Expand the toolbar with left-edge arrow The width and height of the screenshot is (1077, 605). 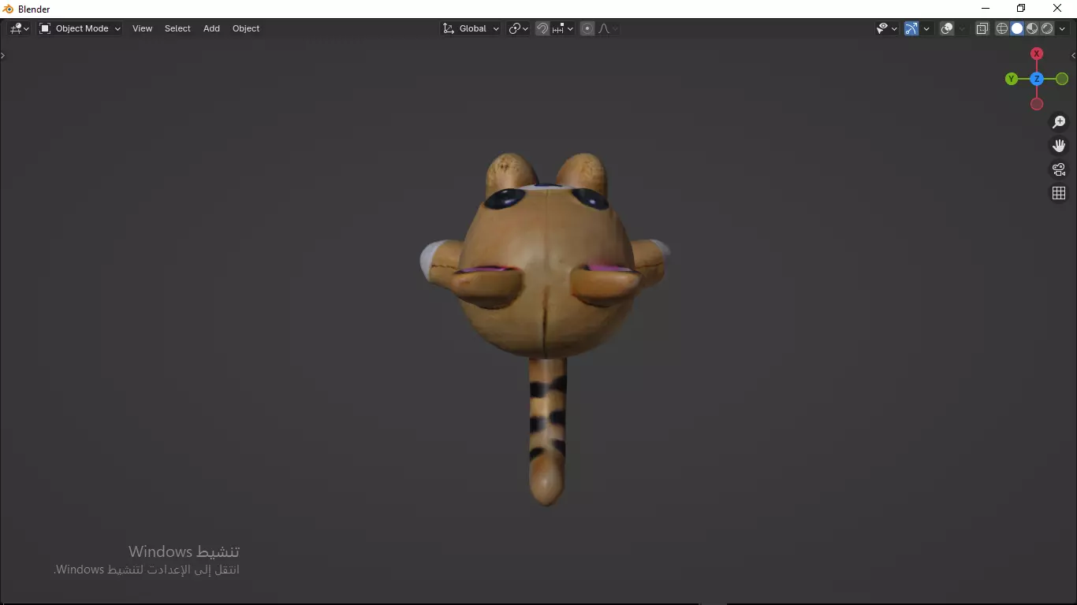(x=3, y=56)
